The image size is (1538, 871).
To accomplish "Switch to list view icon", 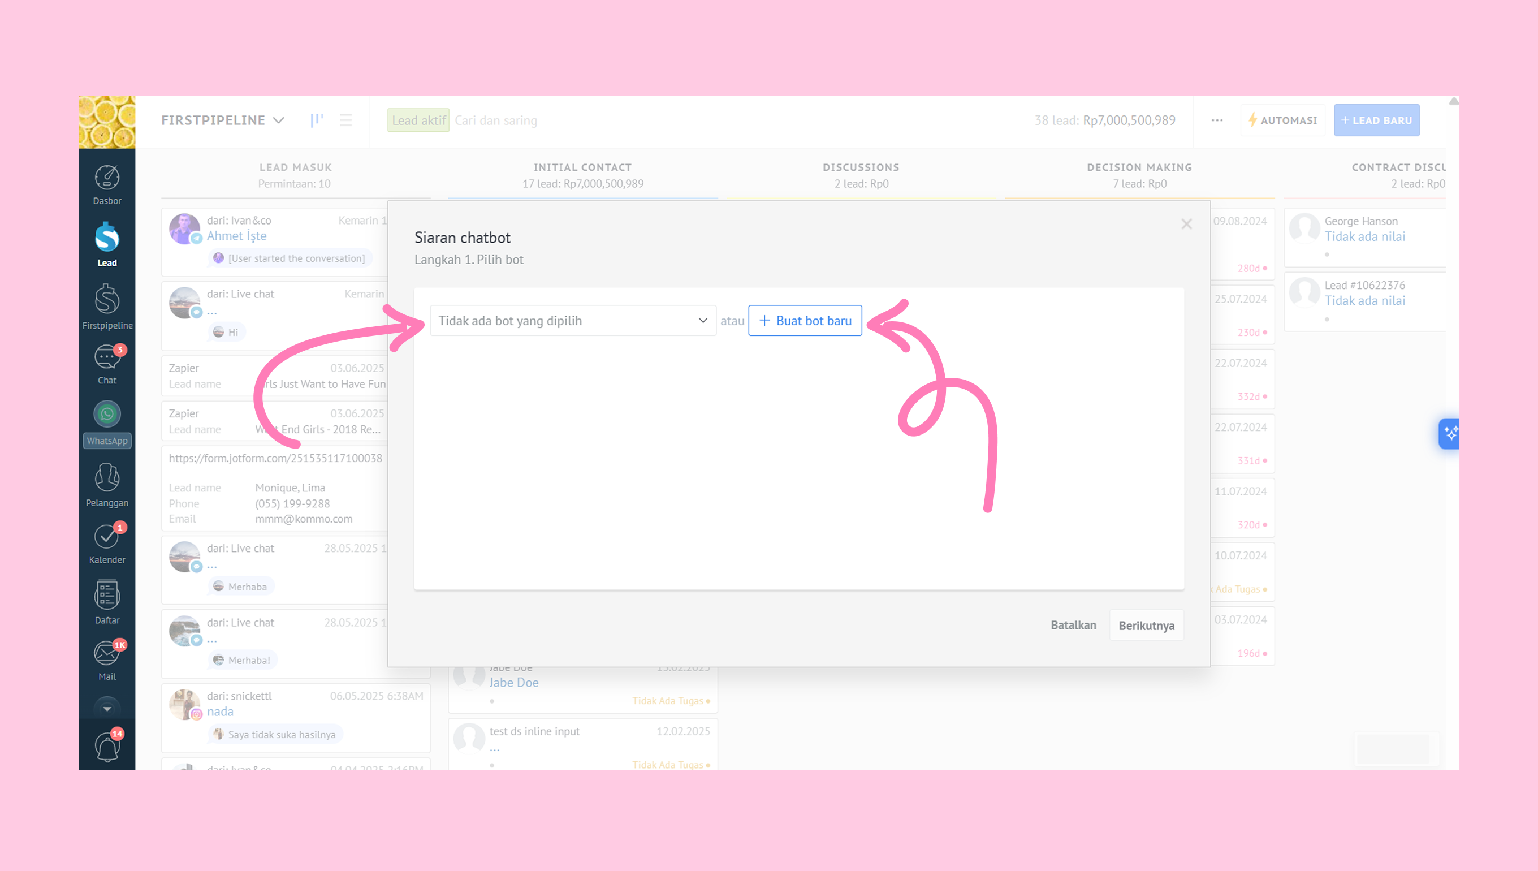I will (x=345, y=120).
